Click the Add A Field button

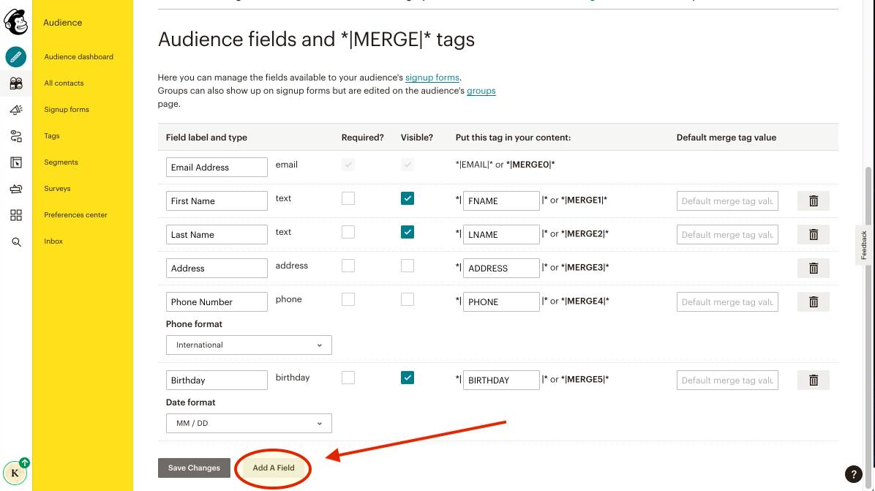tap(273, 468)
